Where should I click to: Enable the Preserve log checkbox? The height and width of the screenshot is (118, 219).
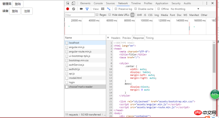(116, 9)
